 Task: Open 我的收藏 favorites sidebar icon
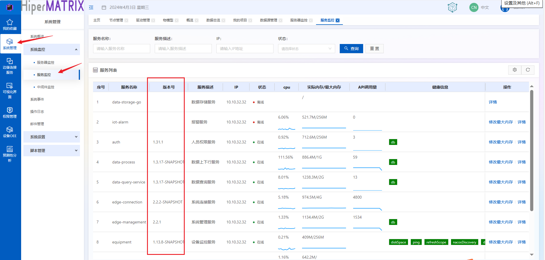10,25
